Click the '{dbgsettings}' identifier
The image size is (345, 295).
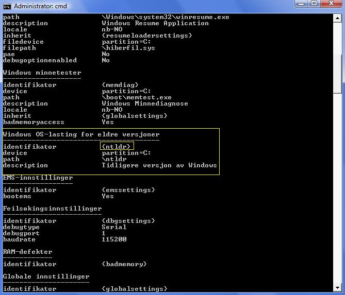coord(128,221)
